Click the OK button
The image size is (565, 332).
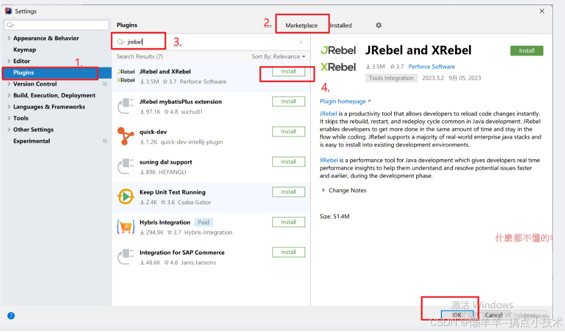(x=457, y=316)
